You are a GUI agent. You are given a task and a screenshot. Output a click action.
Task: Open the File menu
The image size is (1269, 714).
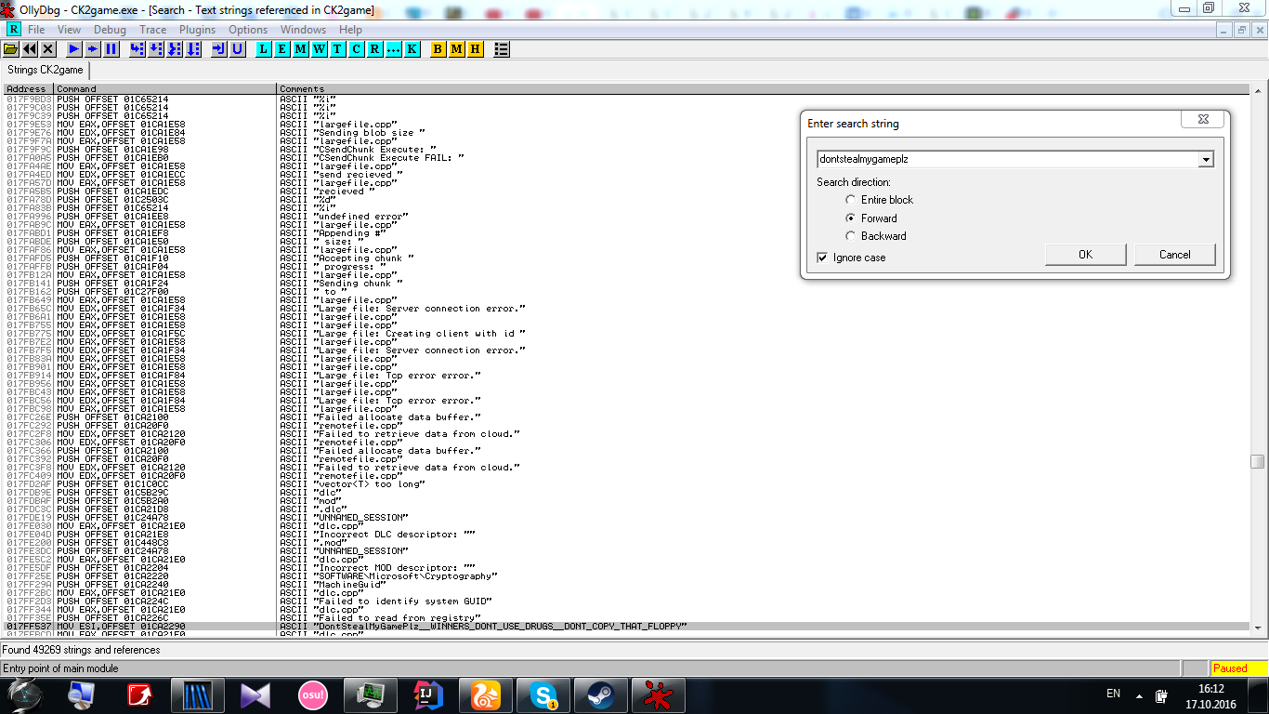click(x=36, y=30)
